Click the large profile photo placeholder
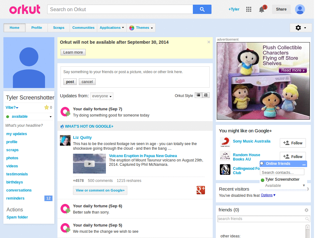Image resolution: width=318 pixels, height=238 pixels. coord(29,63)
